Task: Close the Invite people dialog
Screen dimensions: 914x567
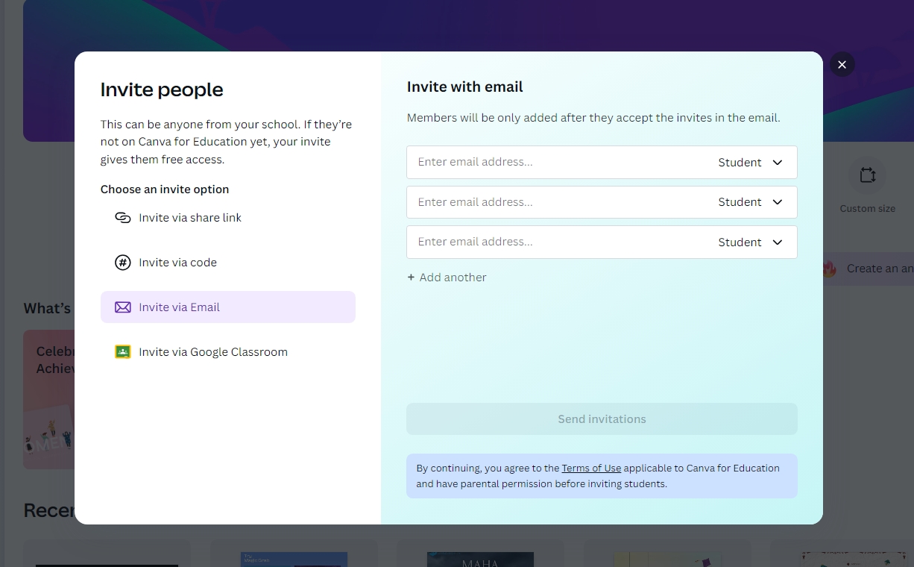Action: coord(842,65)
